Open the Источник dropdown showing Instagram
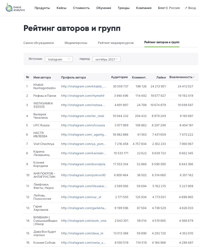The height and width of the screenshot is (248, 200). pyautogui.click(x=59, y=59)
